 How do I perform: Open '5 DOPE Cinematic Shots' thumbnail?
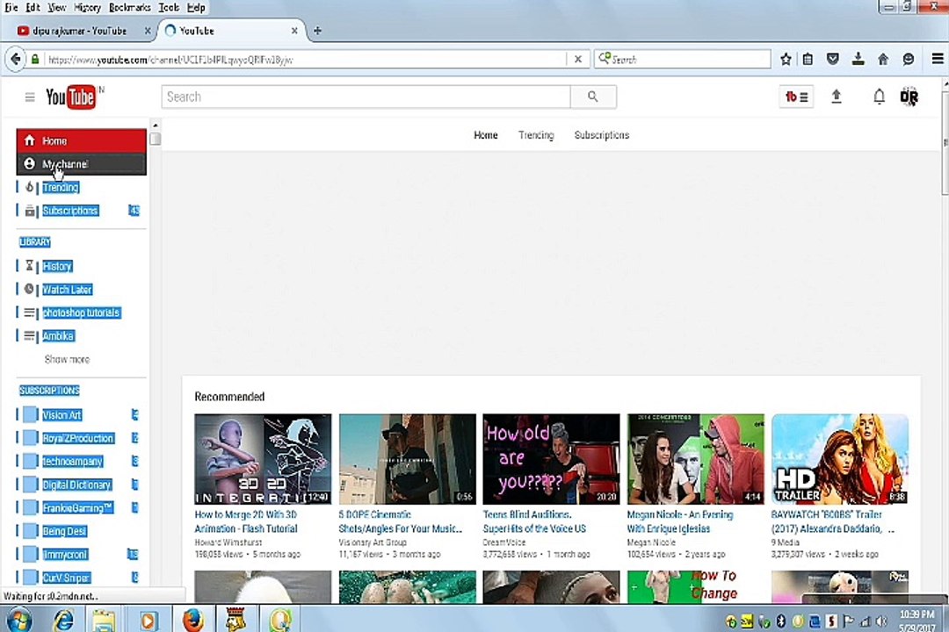[x=408, y=459]
